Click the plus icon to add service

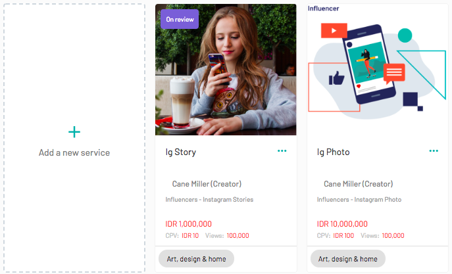pyautogui.click(x=74, y=132)
